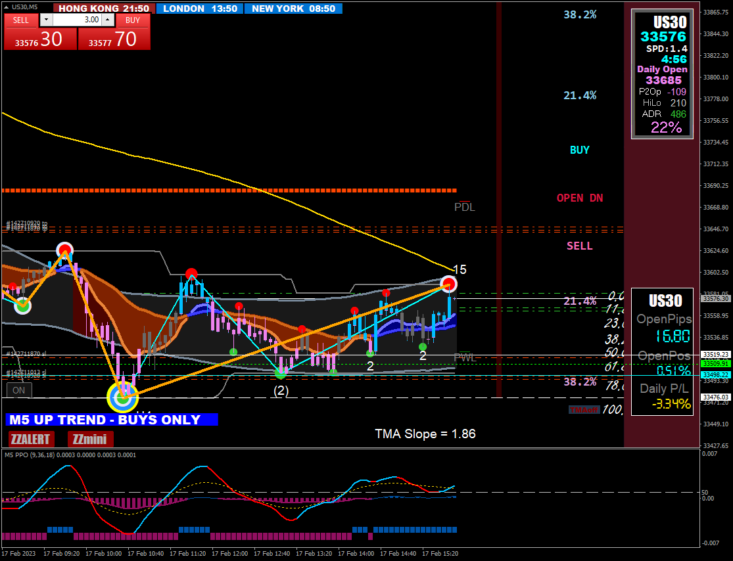Viewport: 733px width, 561px height.
Task: Click the M5 PPO (9,36,18) indicator label
Action: (x=70, y=455)
